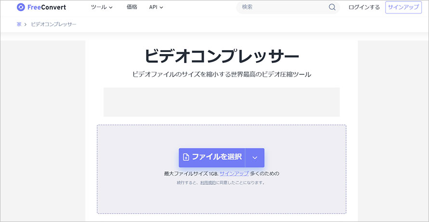
Task: Click the dashed file drop area
Action: tap(222, 169)
